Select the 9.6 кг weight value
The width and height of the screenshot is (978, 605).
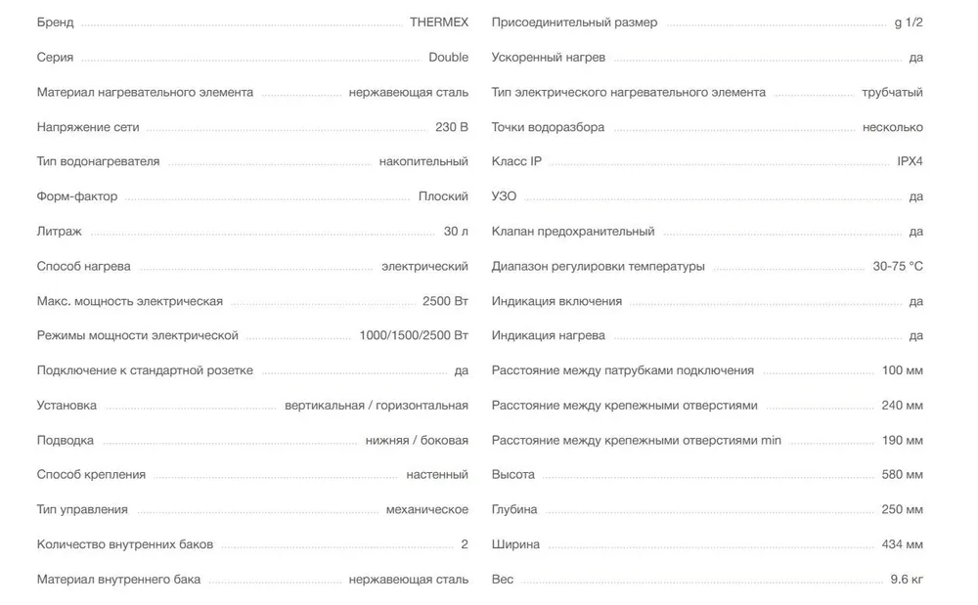click(906, 580)
